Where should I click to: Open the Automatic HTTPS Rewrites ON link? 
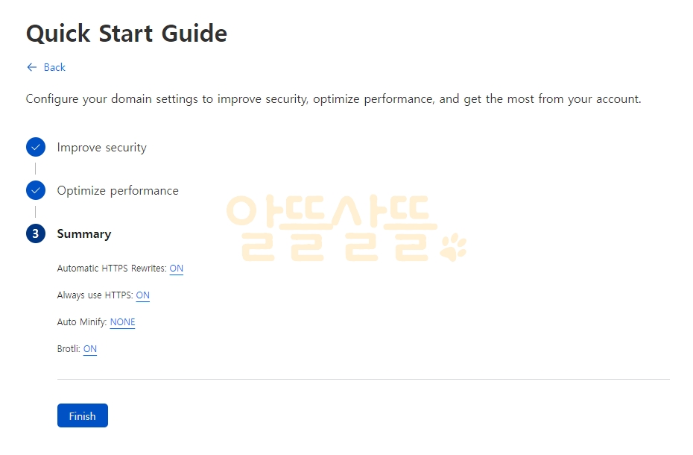[177, 269]
